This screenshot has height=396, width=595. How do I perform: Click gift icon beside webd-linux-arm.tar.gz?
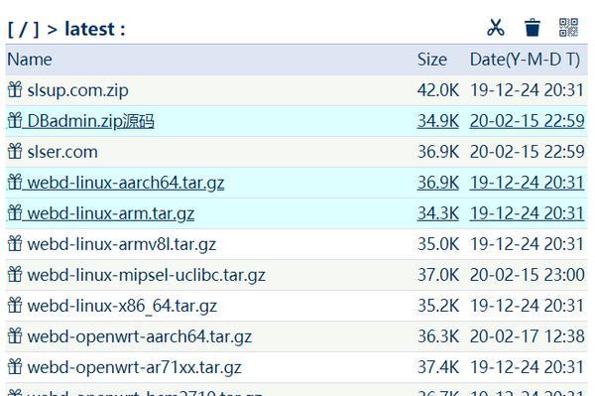[15, 213]
